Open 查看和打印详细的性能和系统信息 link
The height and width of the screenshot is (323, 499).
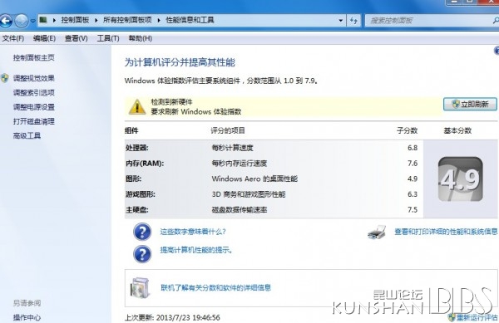coord(446,232)
